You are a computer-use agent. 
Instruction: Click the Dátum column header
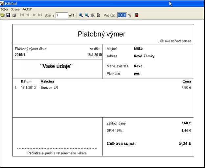coord(26,82)
